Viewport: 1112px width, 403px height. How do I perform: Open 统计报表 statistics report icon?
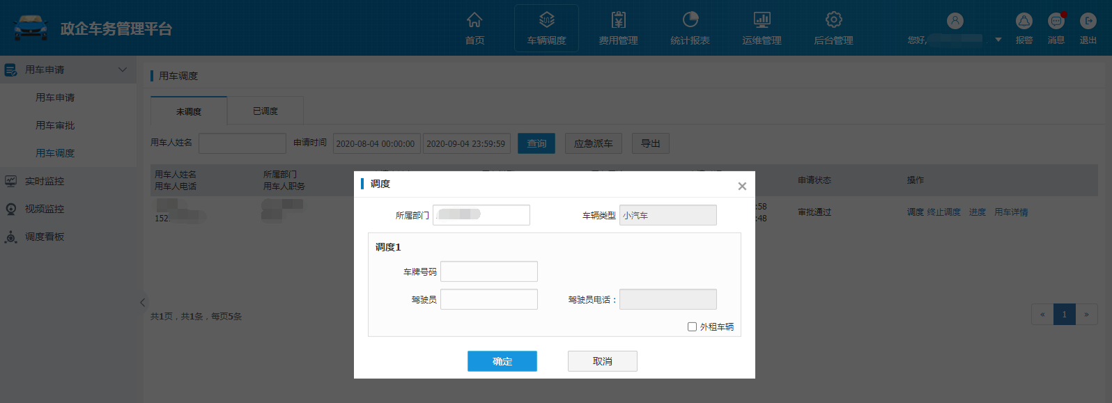[690, 20]
